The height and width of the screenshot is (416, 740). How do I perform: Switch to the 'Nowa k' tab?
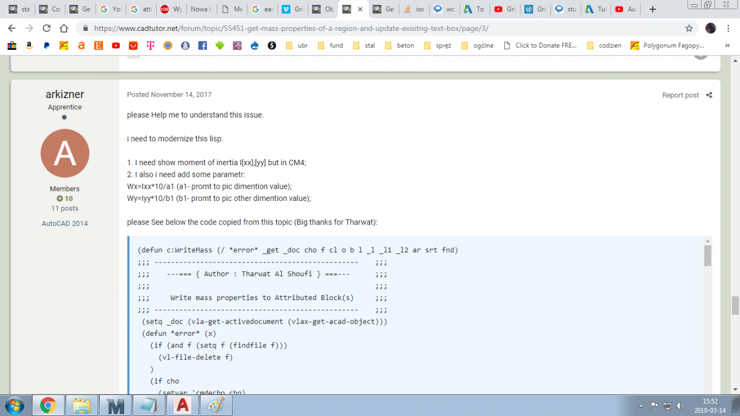(201, 9)
